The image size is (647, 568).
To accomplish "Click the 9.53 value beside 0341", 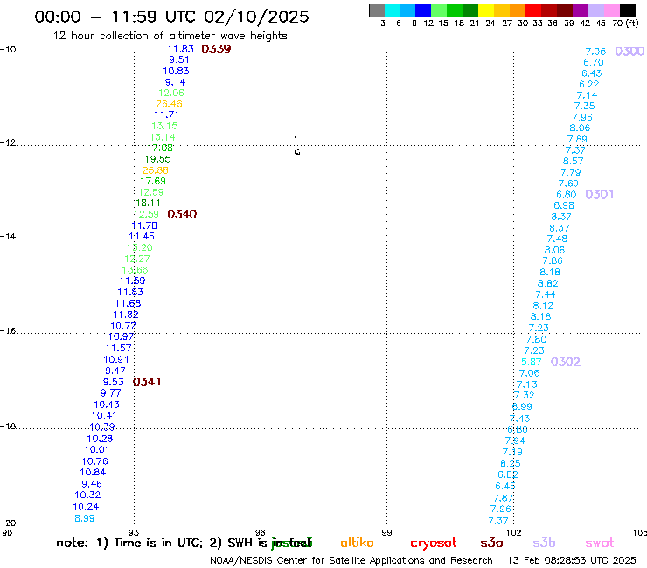I will click(114, 382).
